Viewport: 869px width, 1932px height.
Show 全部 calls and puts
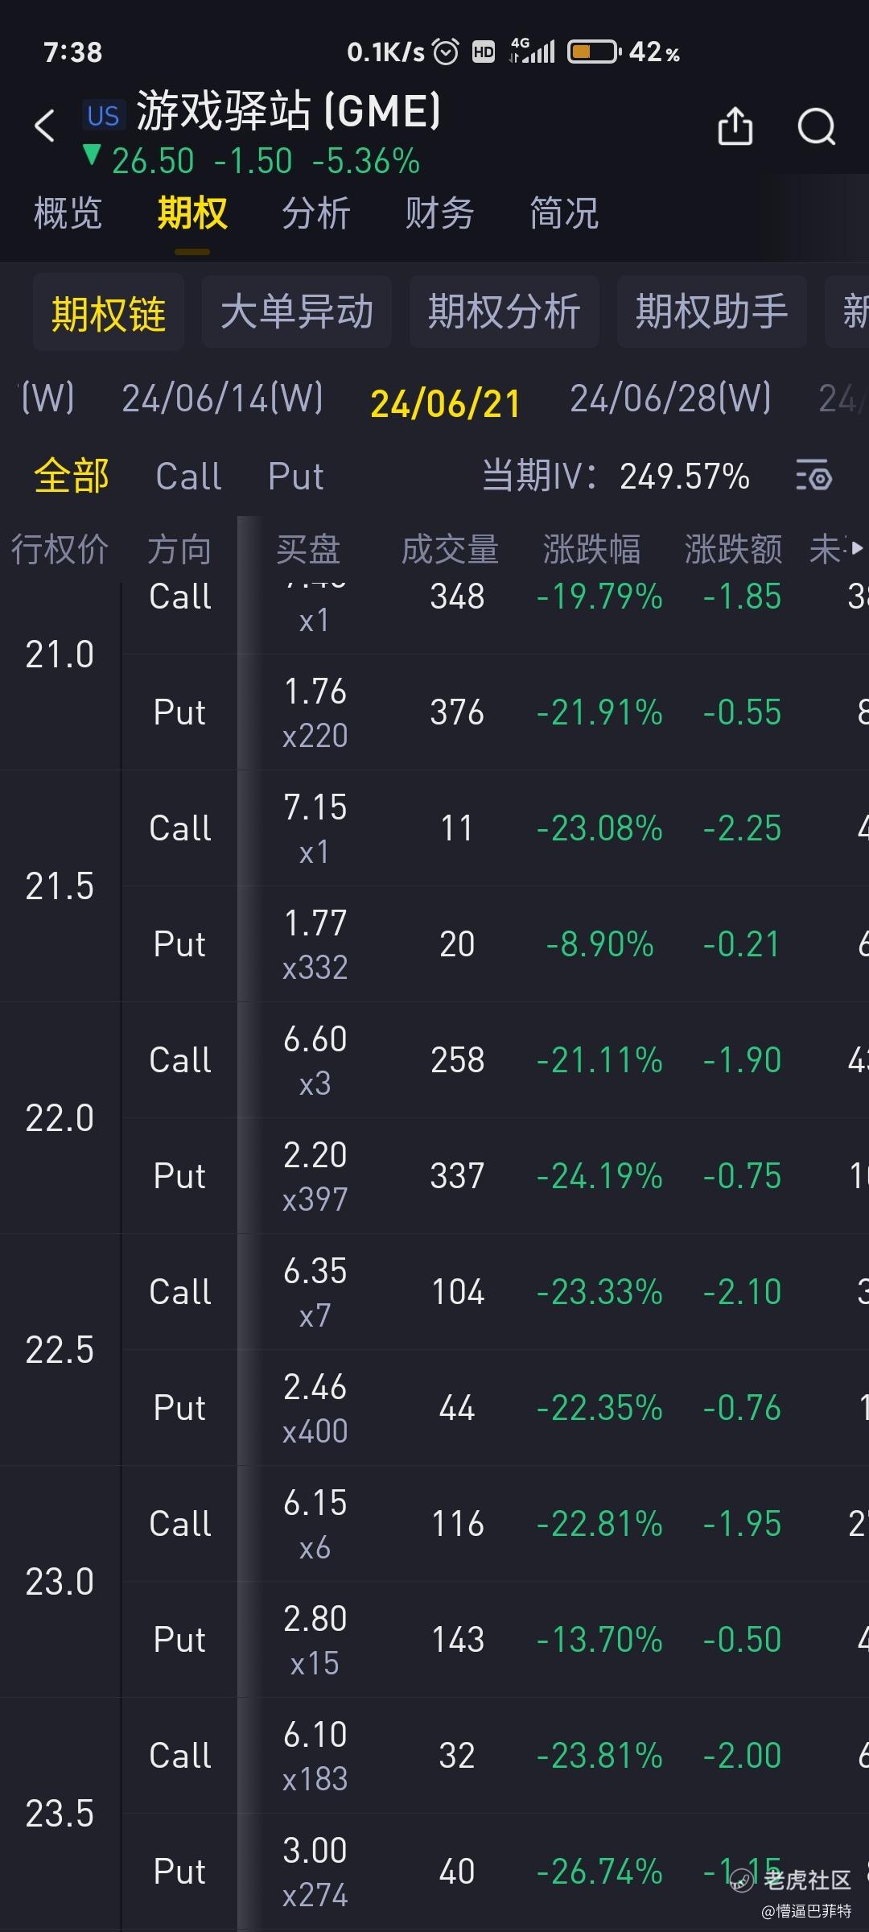click(72, 476)
